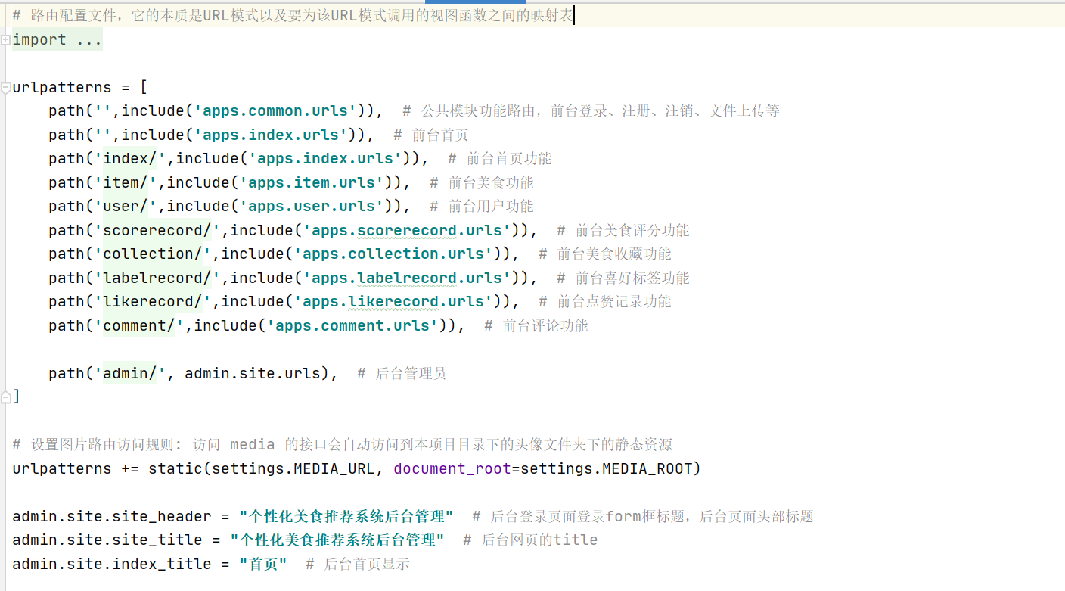Click the comment '# 前台点赞记录功能'

605,301
